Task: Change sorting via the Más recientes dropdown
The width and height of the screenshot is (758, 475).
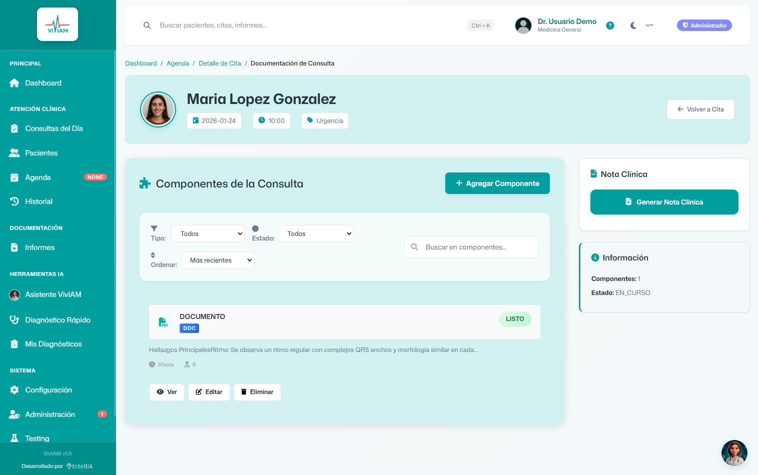Action: (217, 260)
